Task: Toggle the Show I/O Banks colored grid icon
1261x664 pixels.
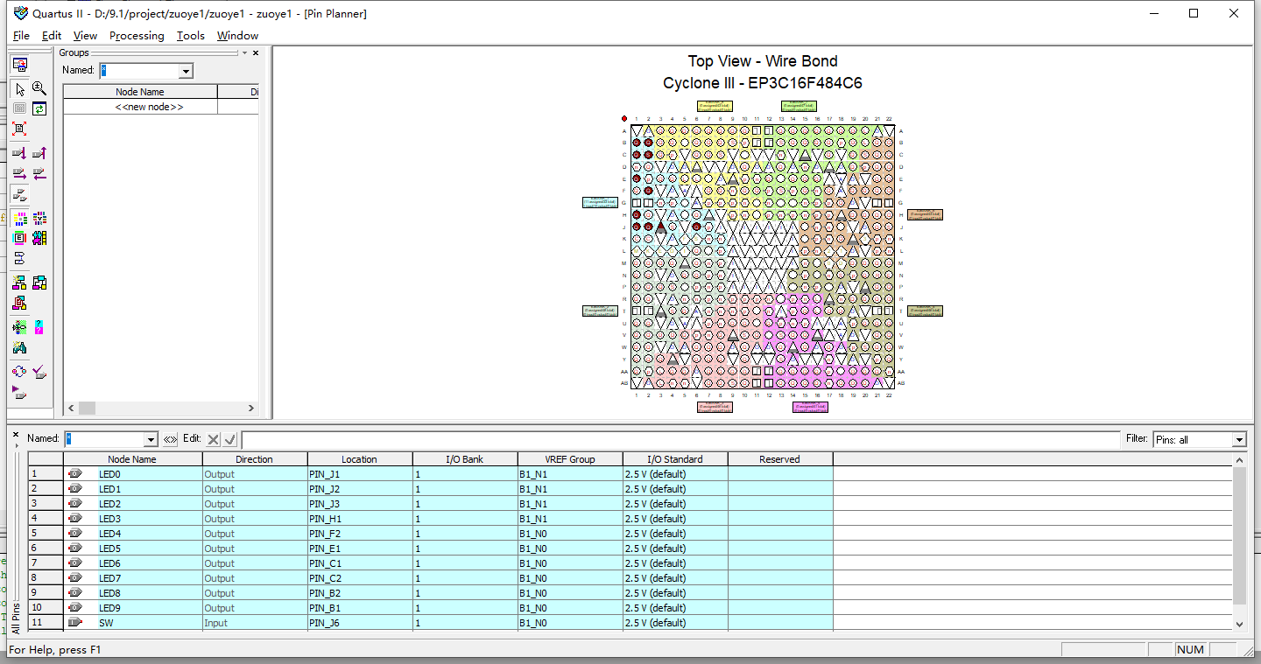Action: 19,218
